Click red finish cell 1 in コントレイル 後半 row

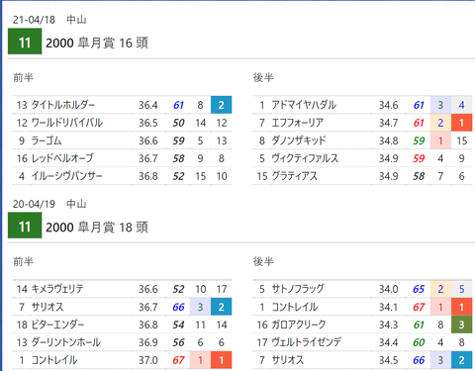pyautogui.click(x=461, y=307)
